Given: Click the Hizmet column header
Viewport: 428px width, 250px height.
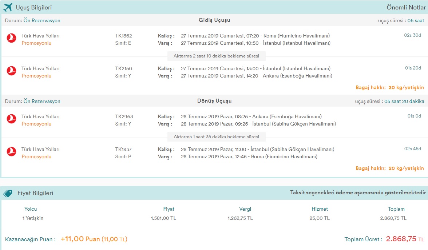Looking at the screenshot, I should pyautogui.click(x=320, y=209).
